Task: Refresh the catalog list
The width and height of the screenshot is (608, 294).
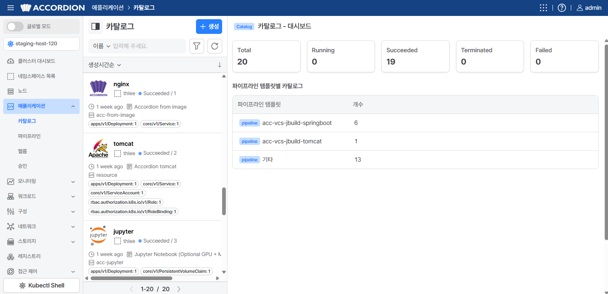Action: 215,46
